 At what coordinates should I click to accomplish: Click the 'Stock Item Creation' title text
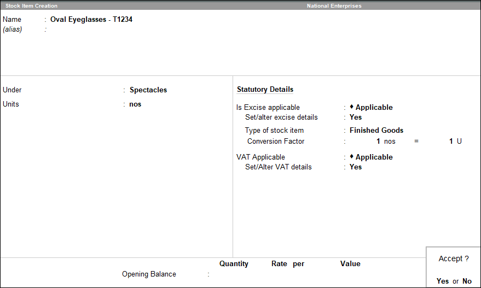[x=31, y=6]
